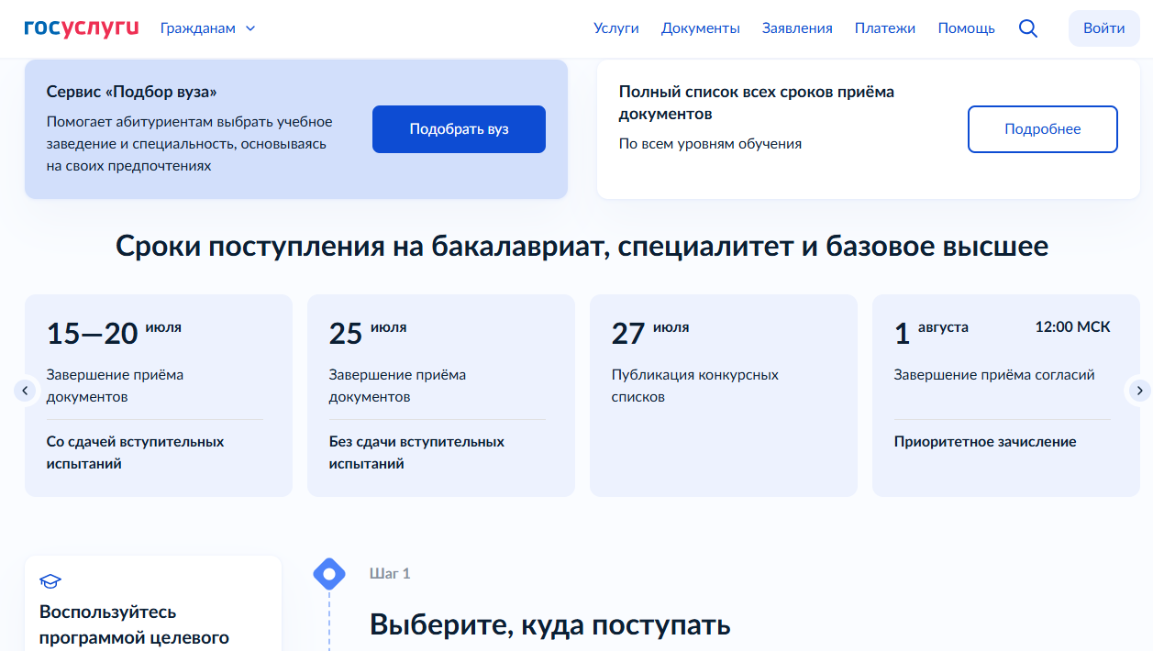Screen dimensions: 1153x651
Task: Open the Услуги menu item
Action: [616, 28]
